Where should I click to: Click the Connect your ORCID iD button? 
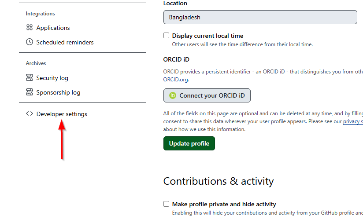click(x=207, y=95)
